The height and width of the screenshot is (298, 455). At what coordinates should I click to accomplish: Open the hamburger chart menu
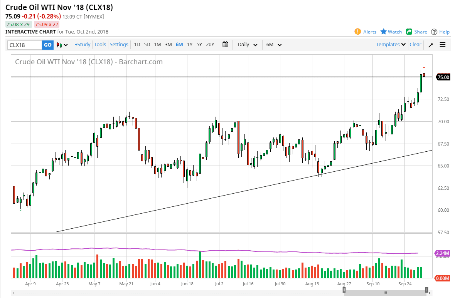pyautogui.click(x=442, y=45)
